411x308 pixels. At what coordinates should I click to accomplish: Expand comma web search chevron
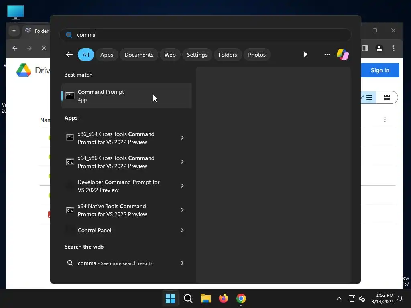point(183,263)
